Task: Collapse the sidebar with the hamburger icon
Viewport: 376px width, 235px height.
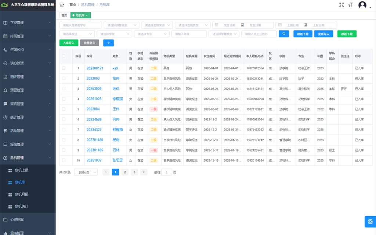Action: point(62,4)
